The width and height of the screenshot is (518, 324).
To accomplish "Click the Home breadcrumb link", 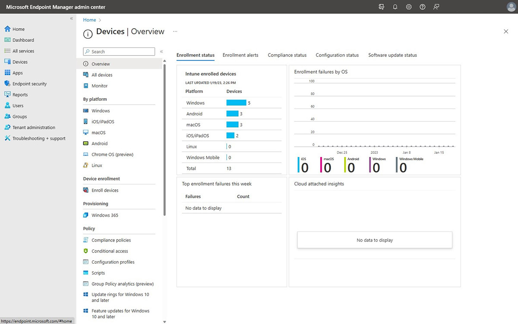I will coord(89,20).
